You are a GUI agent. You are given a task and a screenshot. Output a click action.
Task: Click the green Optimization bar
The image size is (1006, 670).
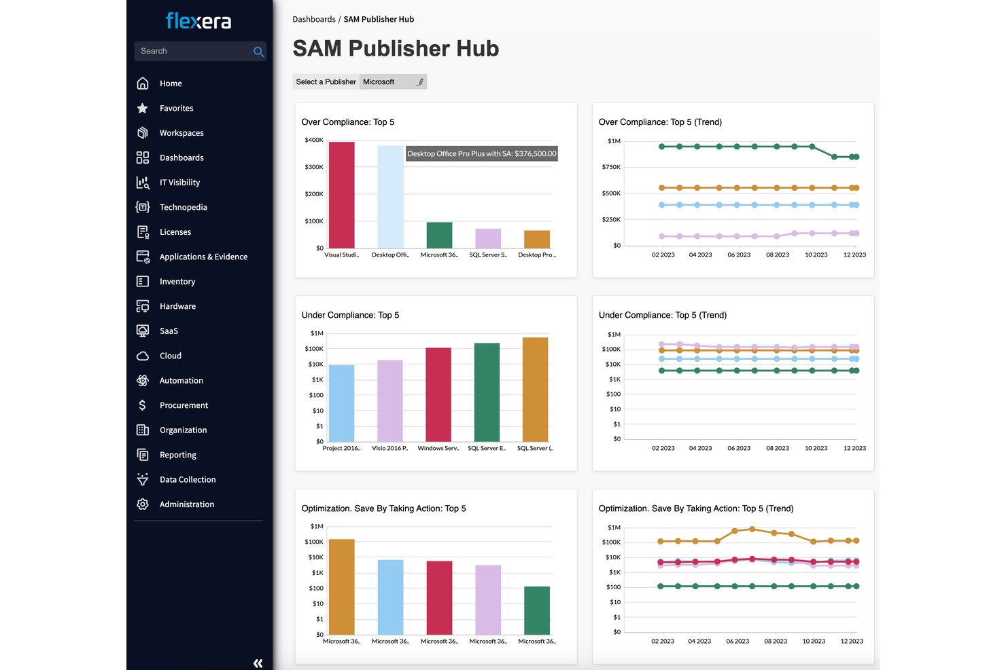coord(537,611)
